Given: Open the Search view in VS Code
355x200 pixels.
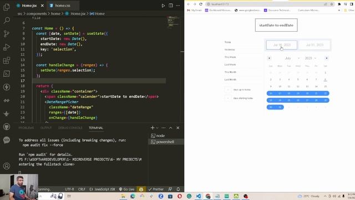Looking at the screenshot, I should (x=7, y=21).
